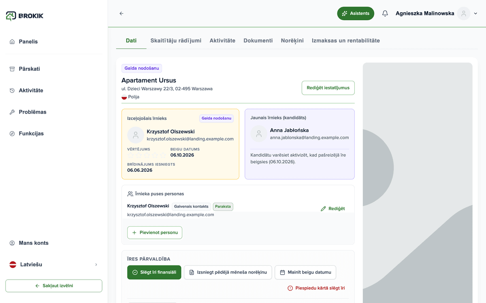486x303 pixels.
Task: Open notifications bell
Action: [x=385, y=13]
